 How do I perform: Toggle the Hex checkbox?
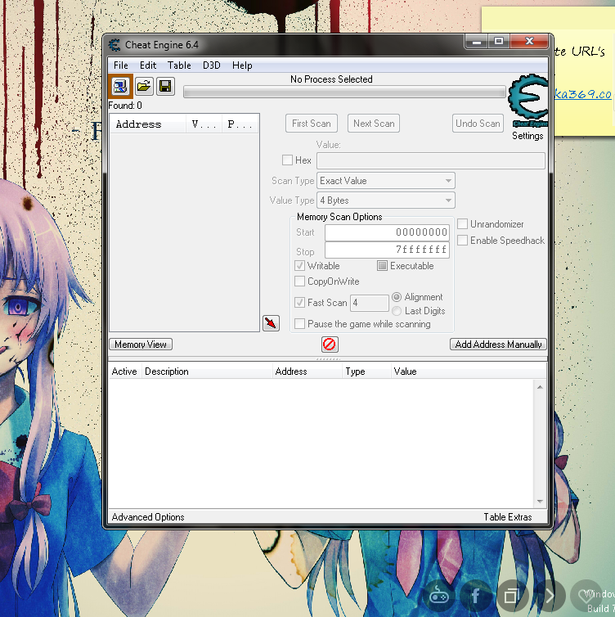coord(287,160)
